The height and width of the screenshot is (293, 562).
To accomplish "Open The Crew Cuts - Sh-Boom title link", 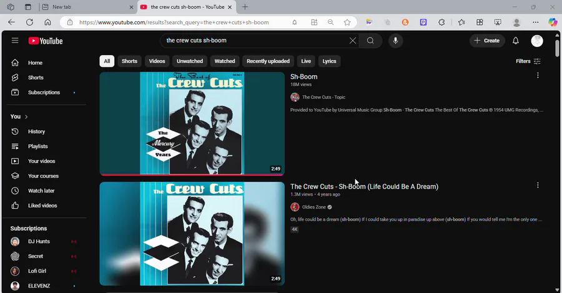I will [x=364, y=187].
